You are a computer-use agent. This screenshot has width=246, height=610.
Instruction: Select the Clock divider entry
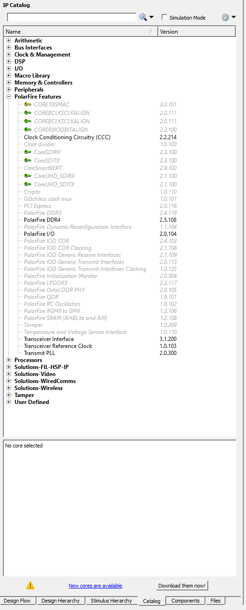[40, 144]
